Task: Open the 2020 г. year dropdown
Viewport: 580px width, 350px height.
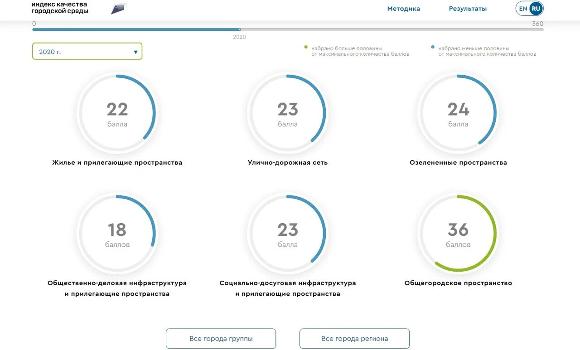Action: pos(87,52)
